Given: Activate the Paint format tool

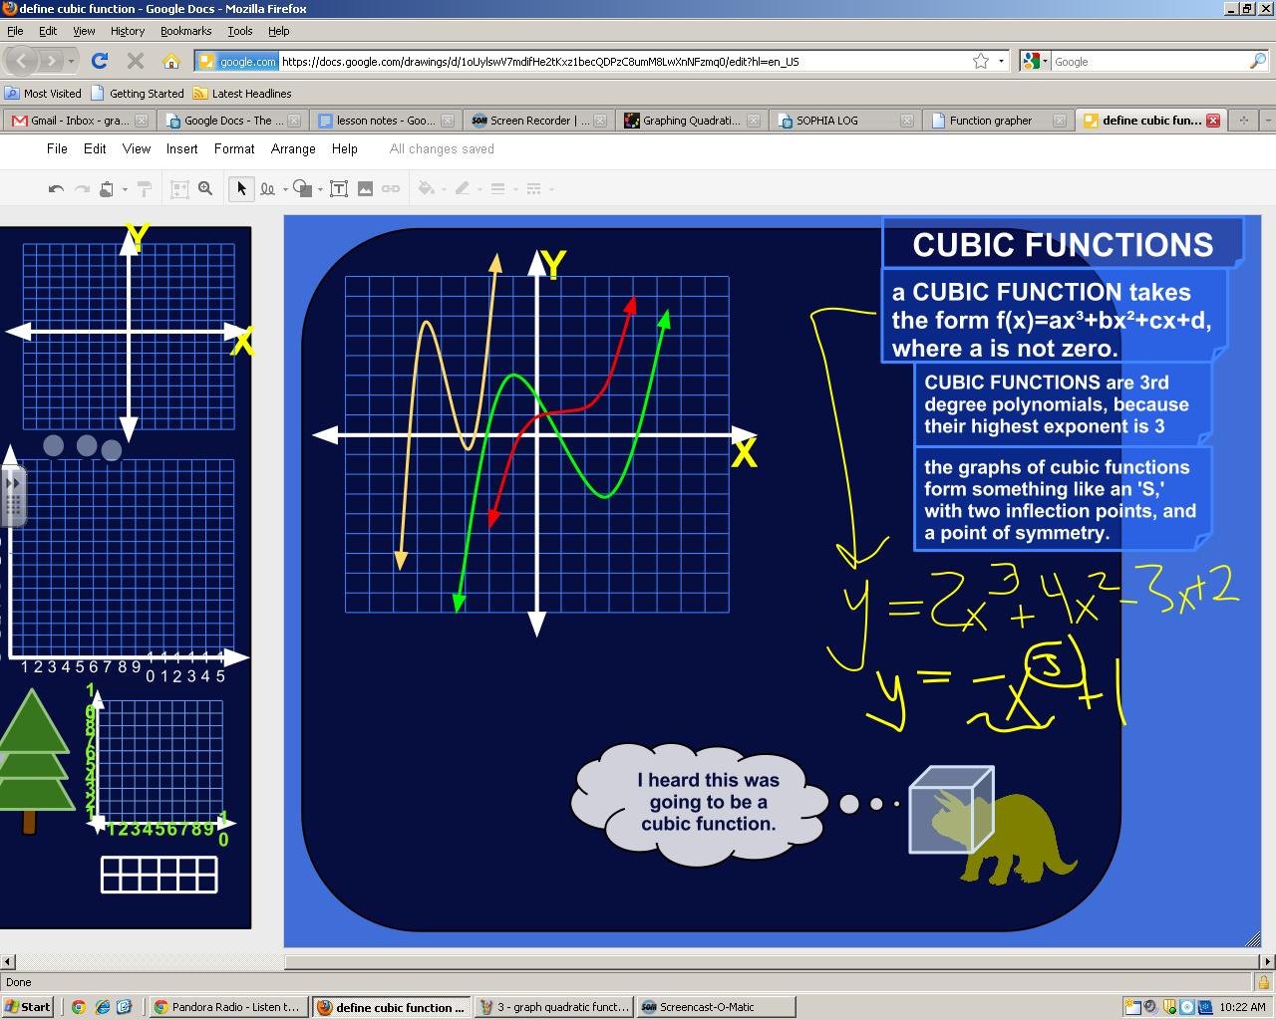Looking at the screenshot, I should (144, 188).
